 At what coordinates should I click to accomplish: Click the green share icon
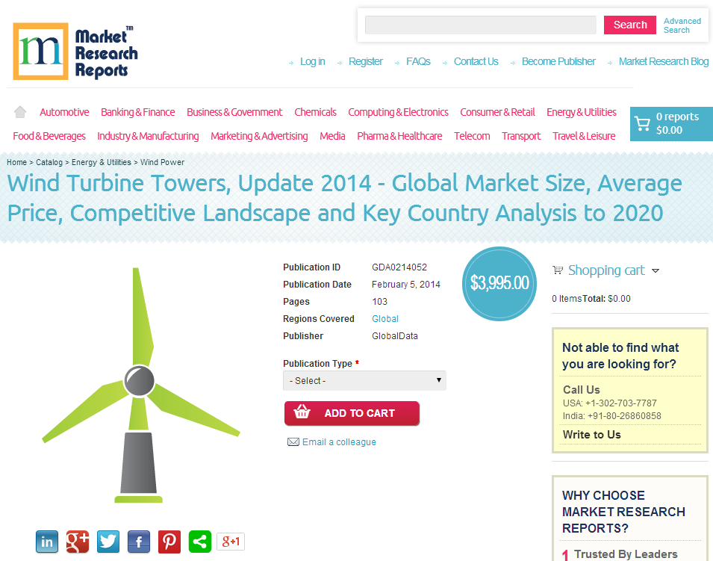(x=200, y=542)
